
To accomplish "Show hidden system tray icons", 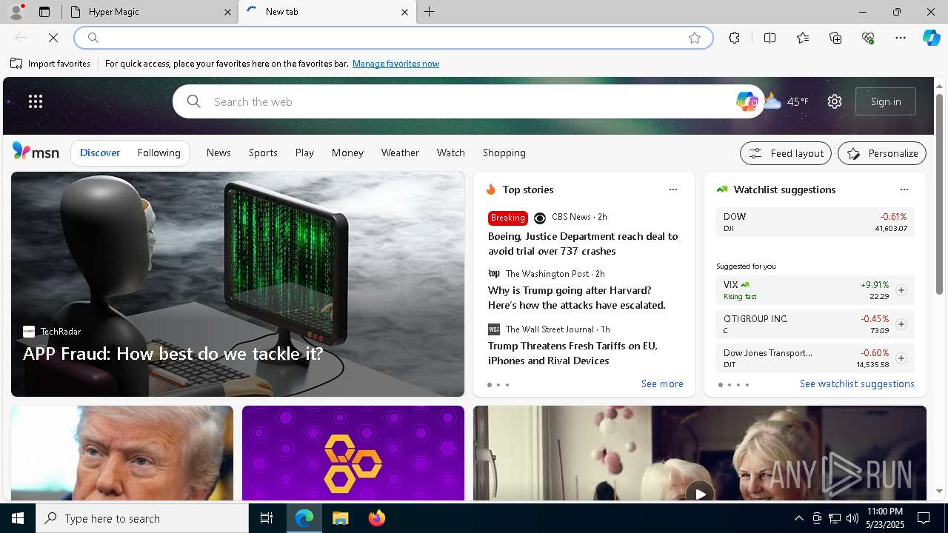I will (798, 518).
